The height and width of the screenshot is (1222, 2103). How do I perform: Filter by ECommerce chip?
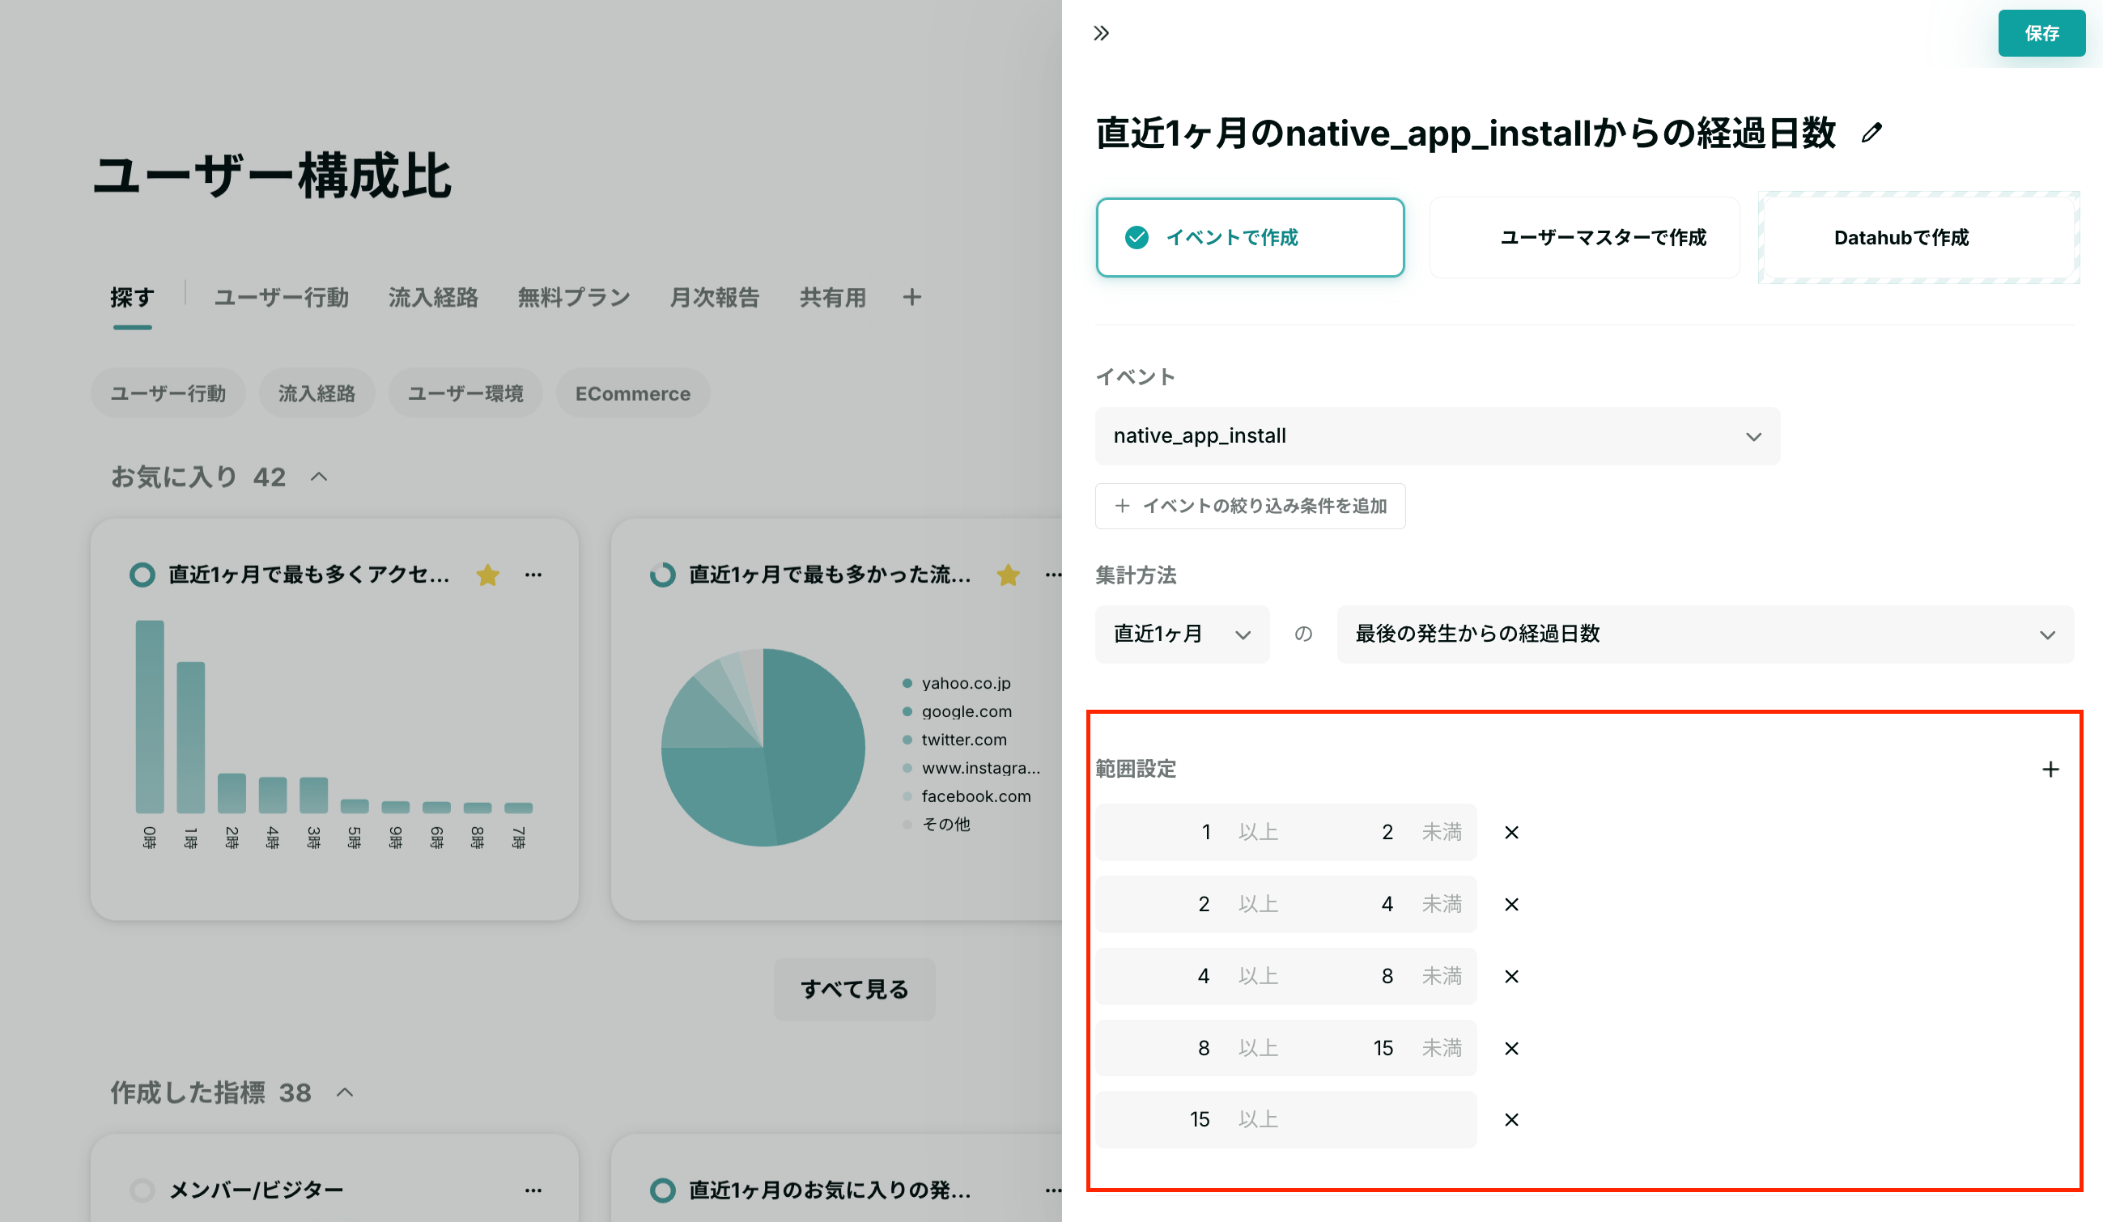pyautogui.click(x=632, y=393)
